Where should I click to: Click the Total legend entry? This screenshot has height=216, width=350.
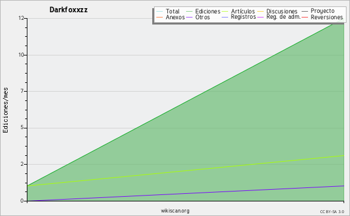[x=168, y=11]
